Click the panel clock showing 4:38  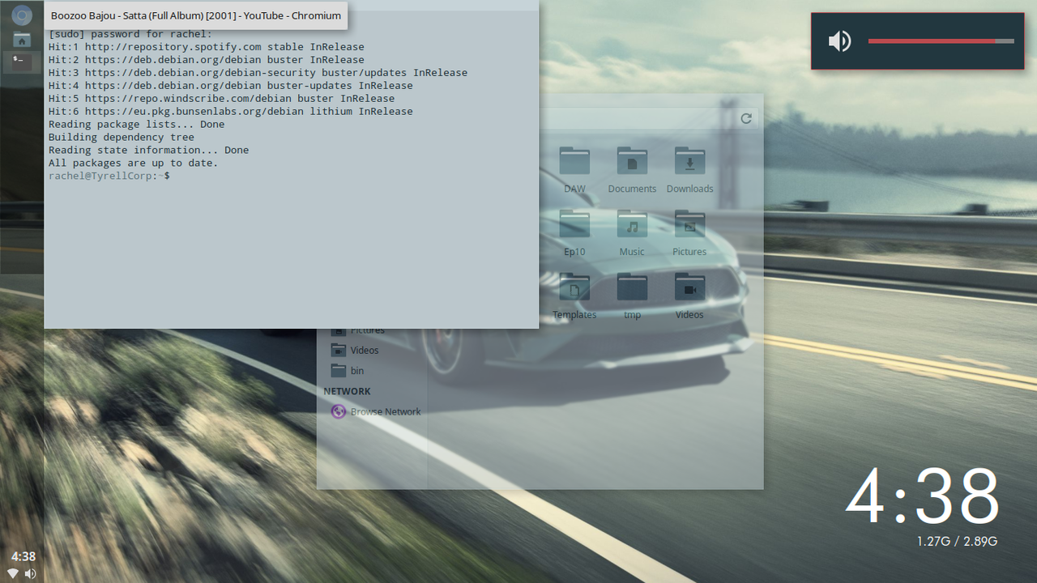[x=23, y=556]
